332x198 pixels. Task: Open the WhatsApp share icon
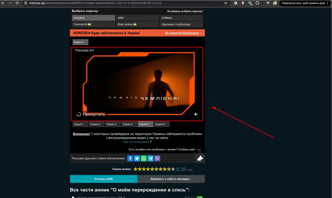pyautogui.click(x=144, y=158)
